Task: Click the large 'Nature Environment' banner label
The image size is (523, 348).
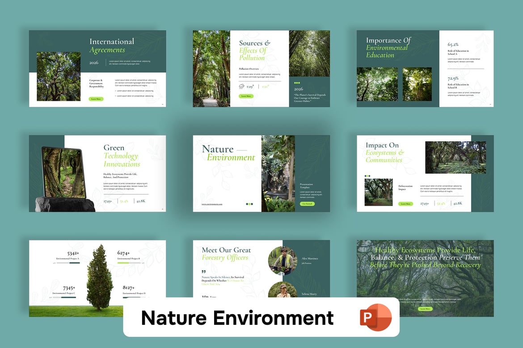Action: (237, 318)
